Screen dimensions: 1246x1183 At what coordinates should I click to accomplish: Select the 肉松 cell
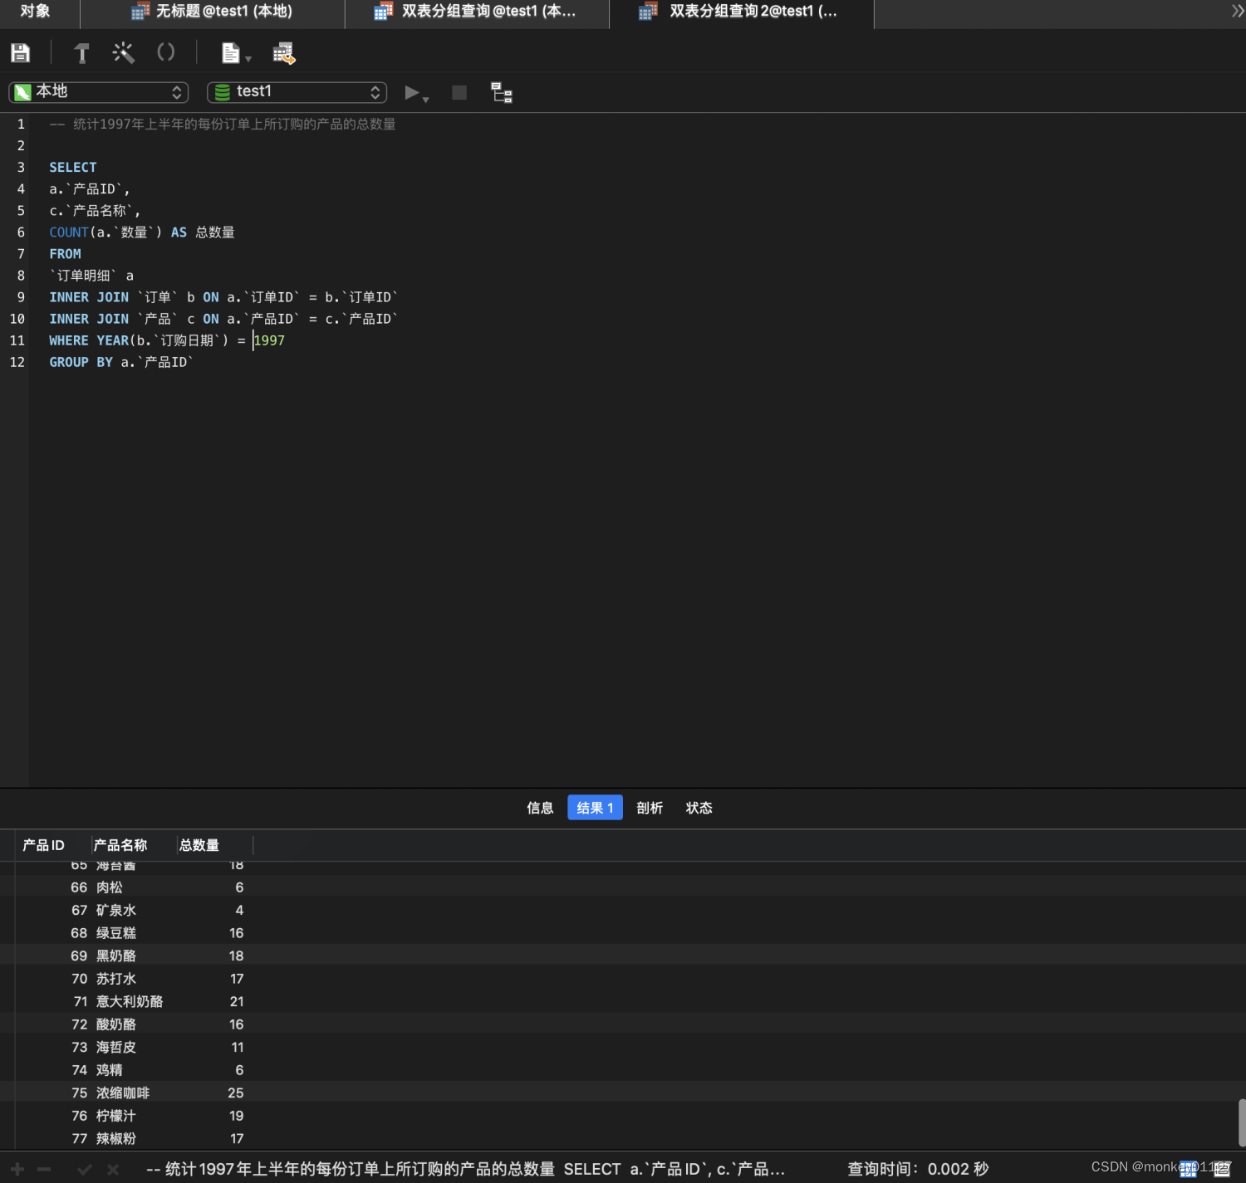click(110, 887)
